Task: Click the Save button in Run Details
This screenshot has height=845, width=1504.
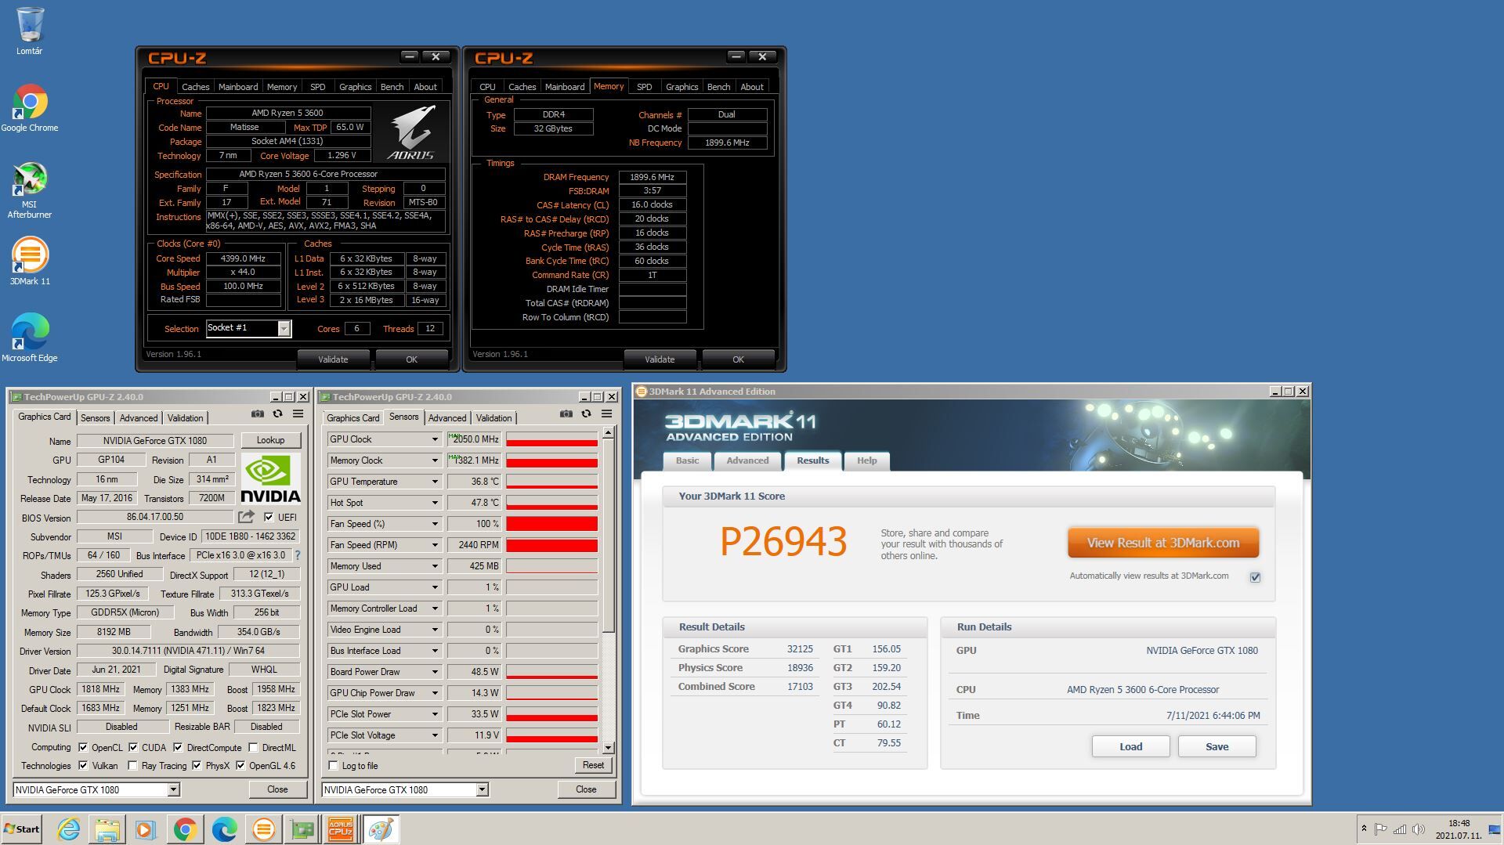Action: [1217, 746]
